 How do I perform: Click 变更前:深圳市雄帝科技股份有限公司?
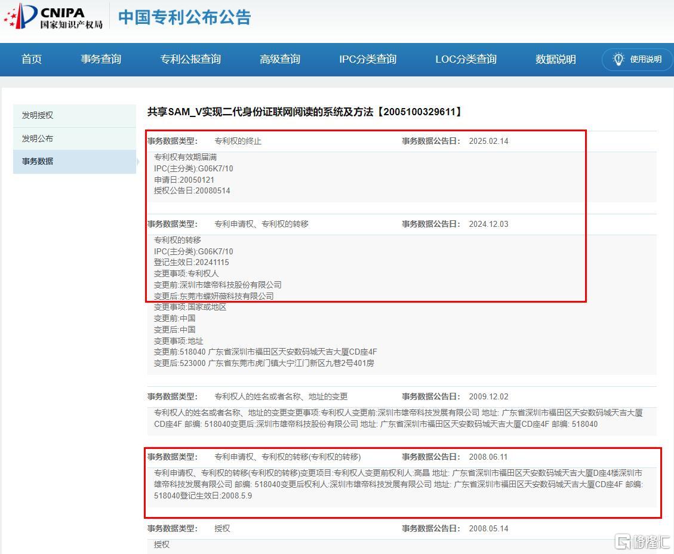tap(218, 285)
